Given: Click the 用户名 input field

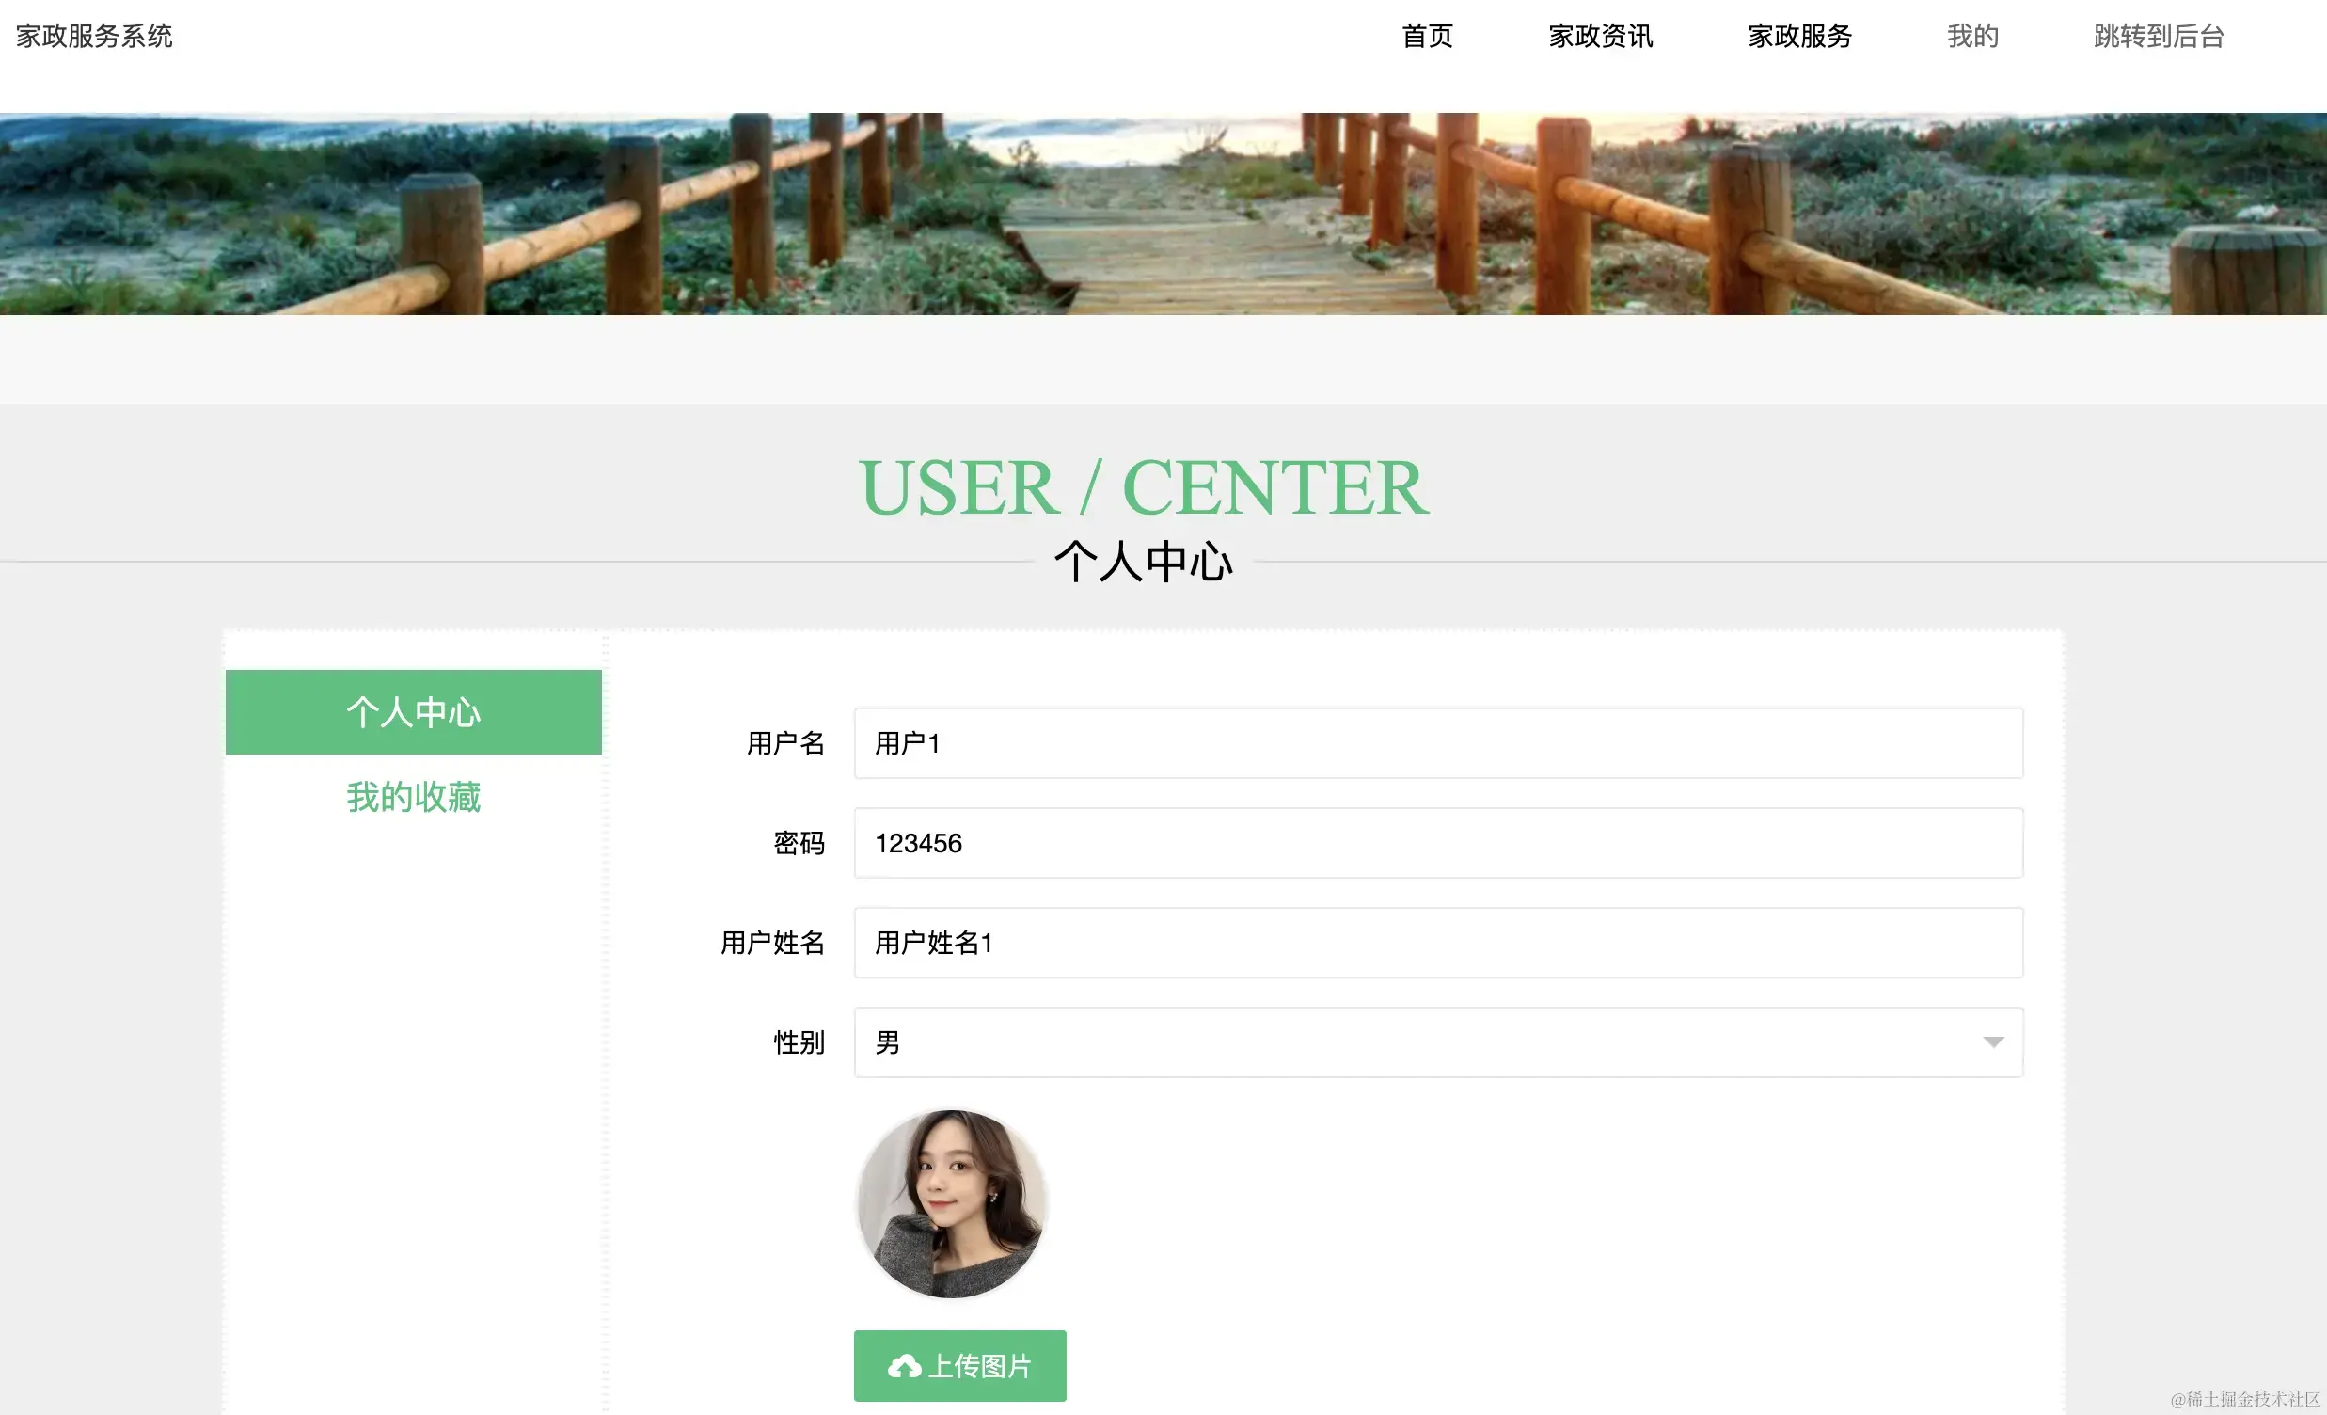Looking at the screenshot, I should coord(1436,743).
